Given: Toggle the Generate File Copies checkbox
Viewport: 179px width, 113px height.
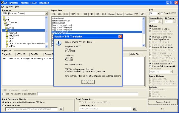Looking at the screenshot, I should [x=150, y=29].
